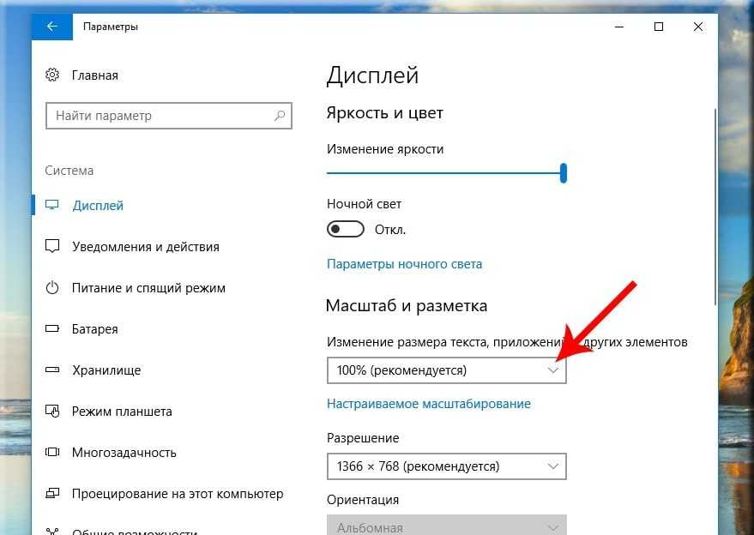This screenshot has height=535, width=754.
Task: Open the Многозадачность settings section
Action: (124, 453)
